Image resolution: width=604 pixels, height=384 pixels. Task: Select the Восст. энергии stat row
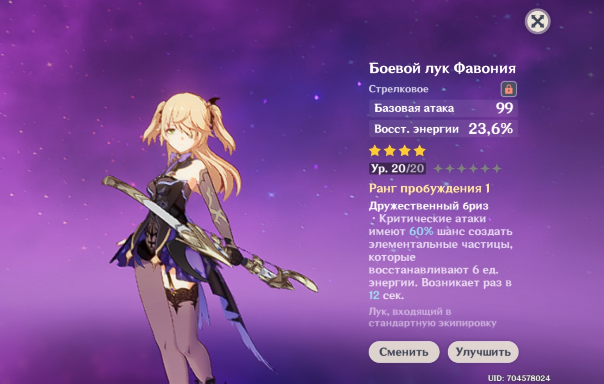(x=443, y=129)
